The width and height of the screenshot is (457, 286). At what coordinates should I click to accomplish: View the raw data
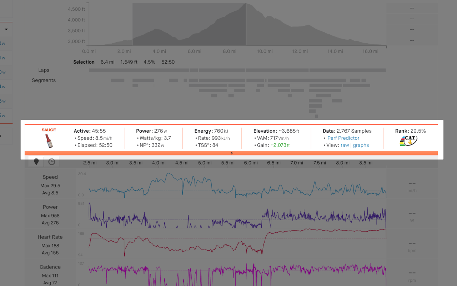click(345, 145)
